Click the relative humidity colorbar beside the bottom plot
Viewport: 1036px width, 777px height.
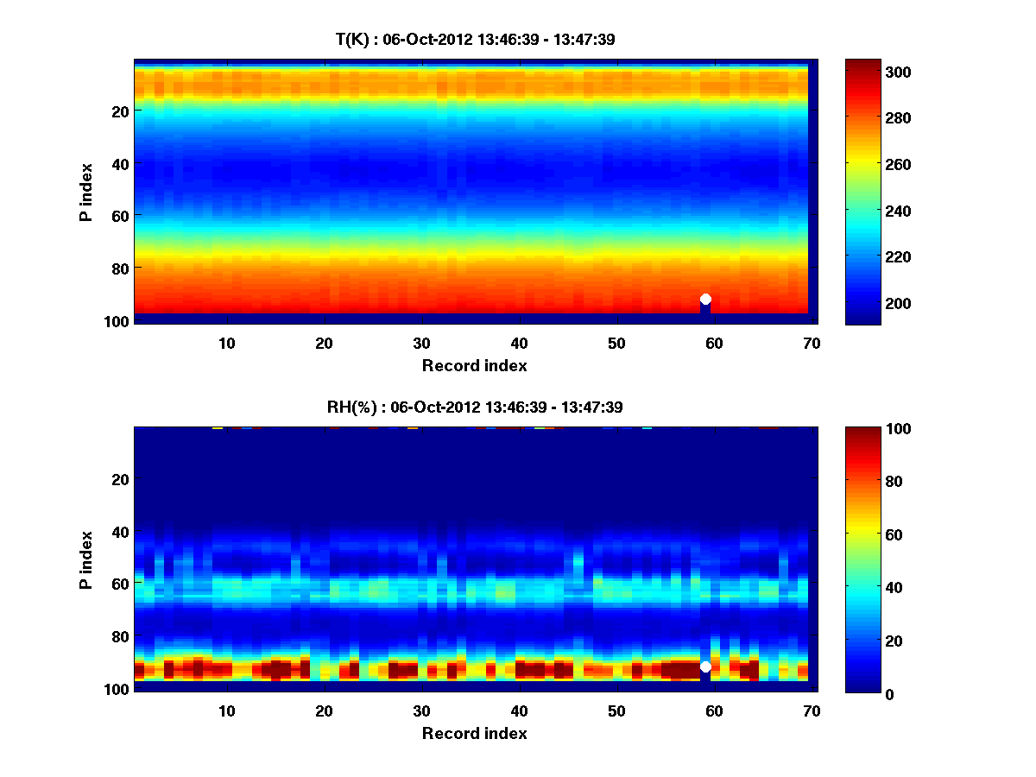pos(862,559)
